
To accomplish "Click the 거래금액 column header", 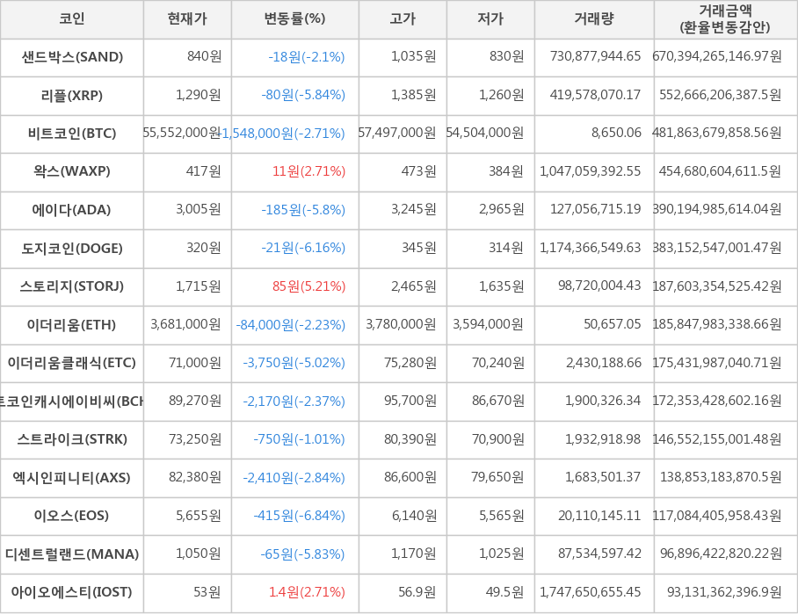I will [725, 19].
